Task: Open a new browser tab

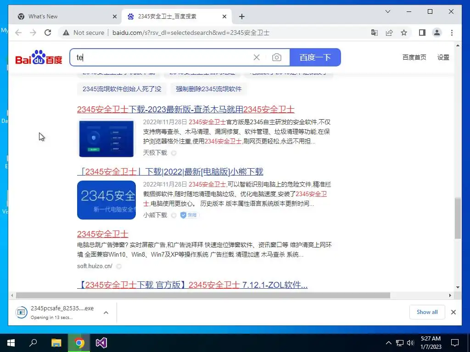Action: (x=242, y=16)
